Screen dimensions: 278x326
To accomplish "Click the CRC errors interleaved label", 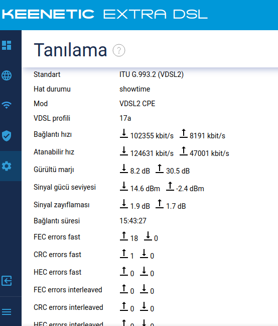I will [x=68, y=307].
